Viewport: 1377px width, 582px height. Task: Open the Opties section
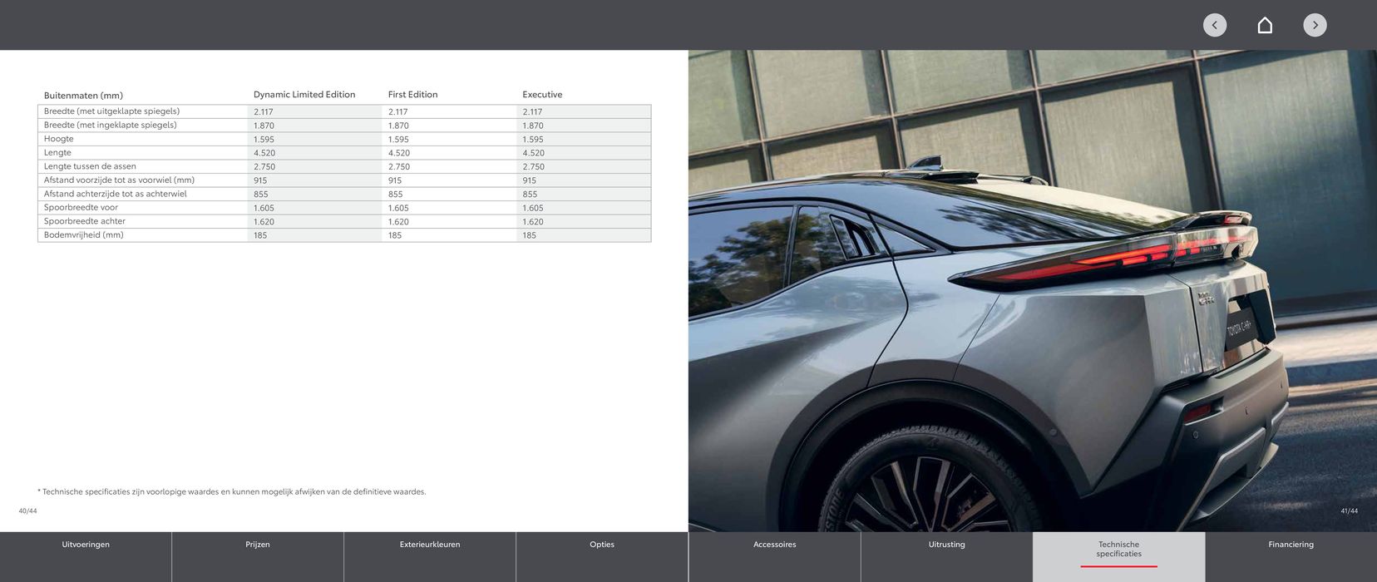point(602,545)
